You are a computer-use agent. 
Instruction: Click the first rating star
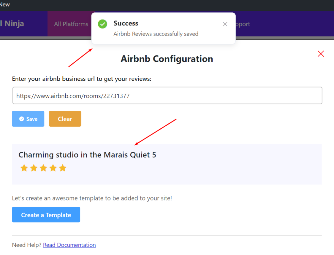coord(24,168)
